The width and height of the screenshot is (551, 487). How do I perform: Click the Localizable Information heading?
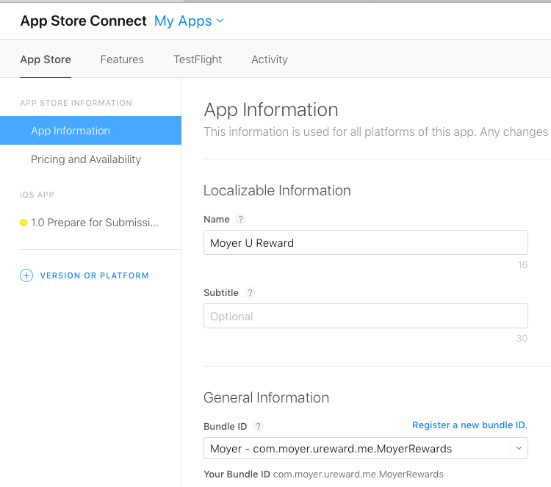(277, 190)
